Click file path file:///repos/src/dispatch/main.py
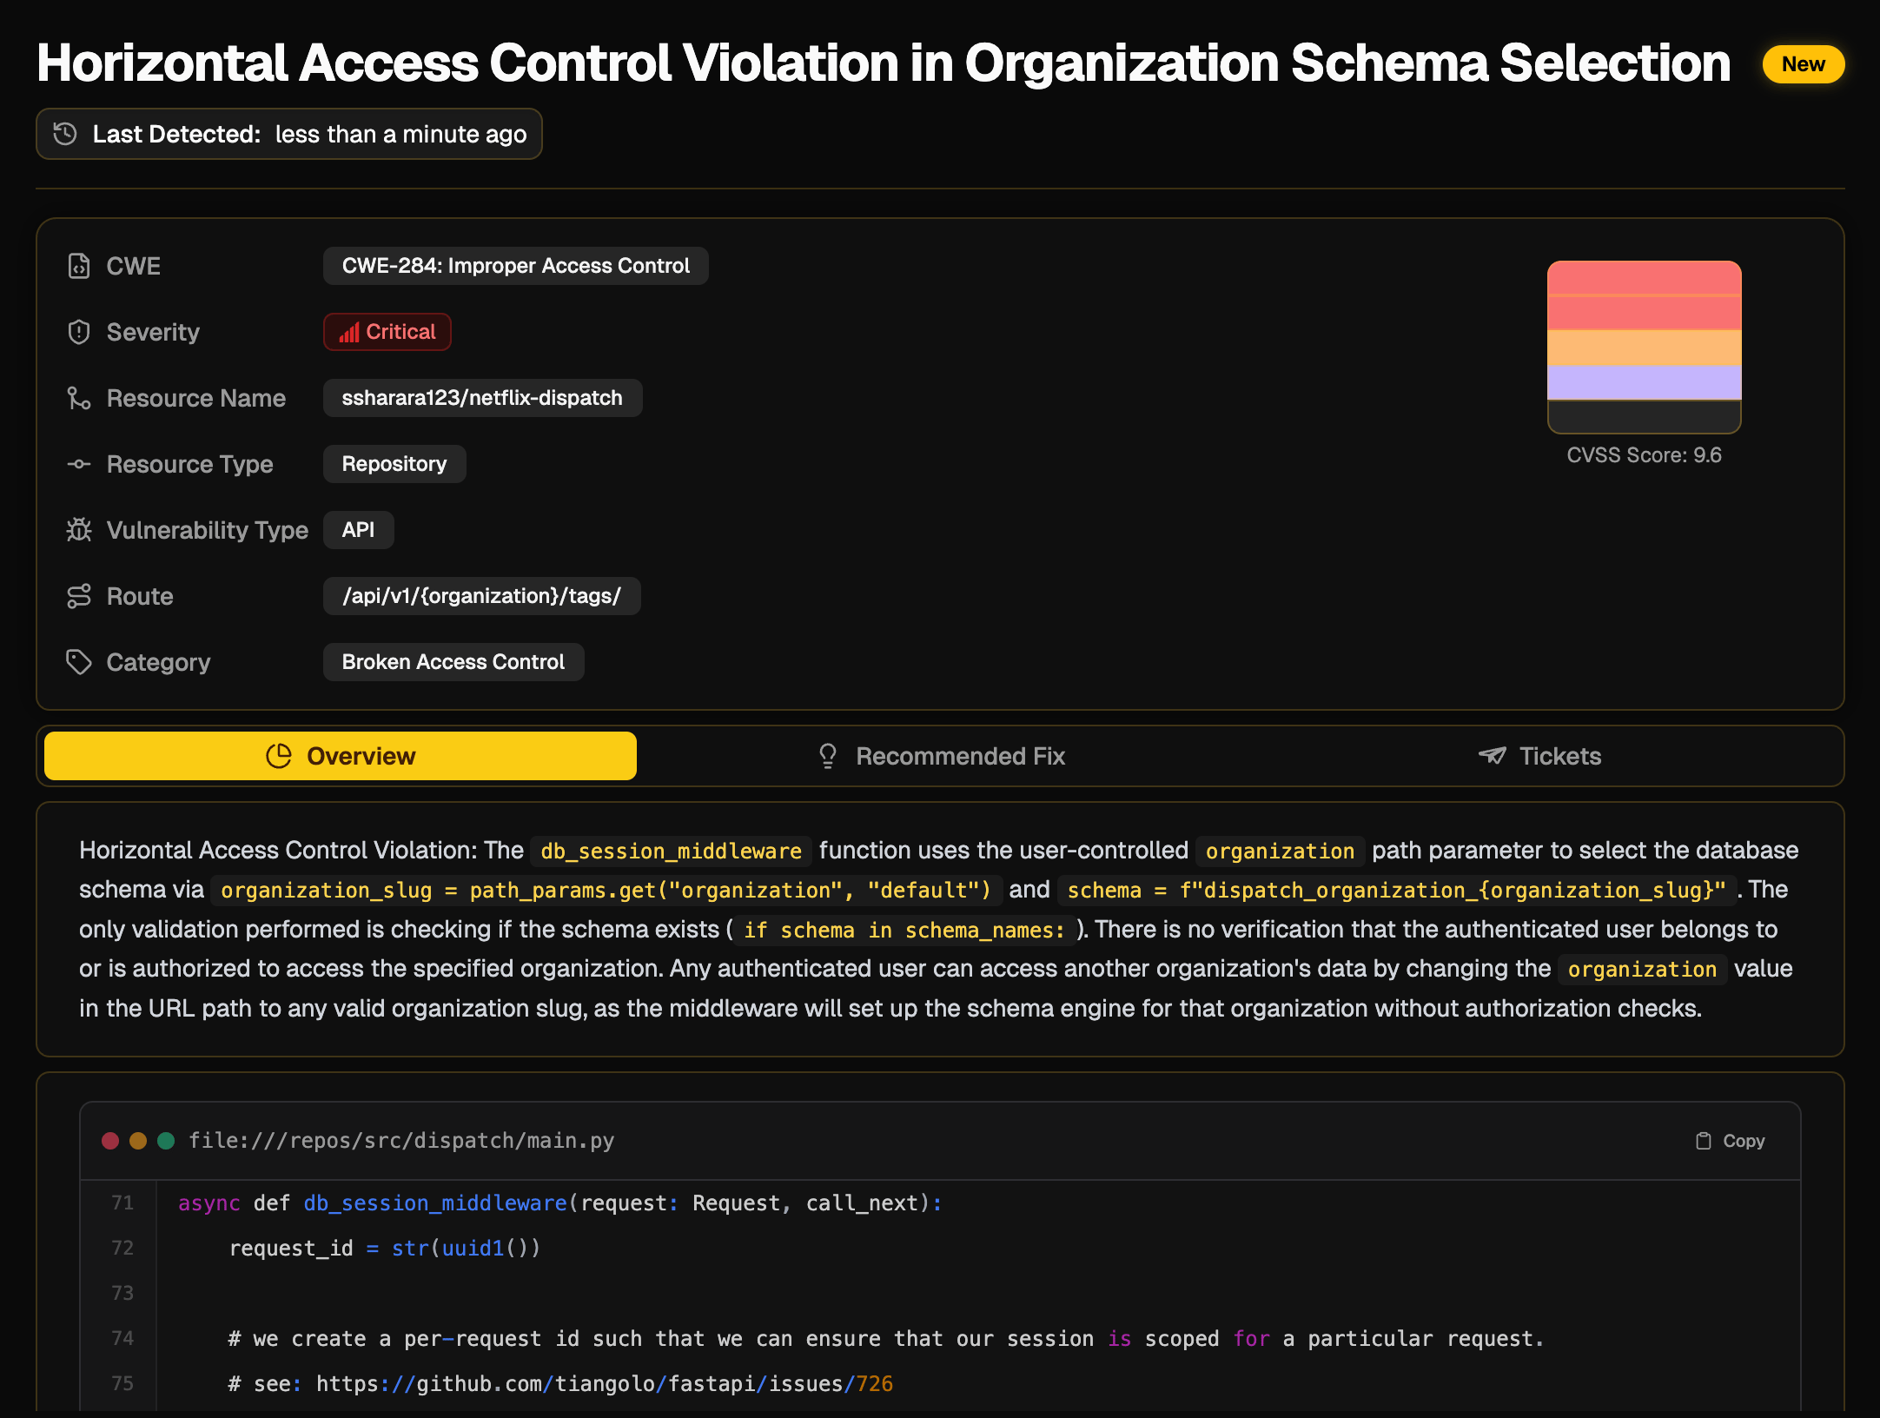 coord(401,1141)
